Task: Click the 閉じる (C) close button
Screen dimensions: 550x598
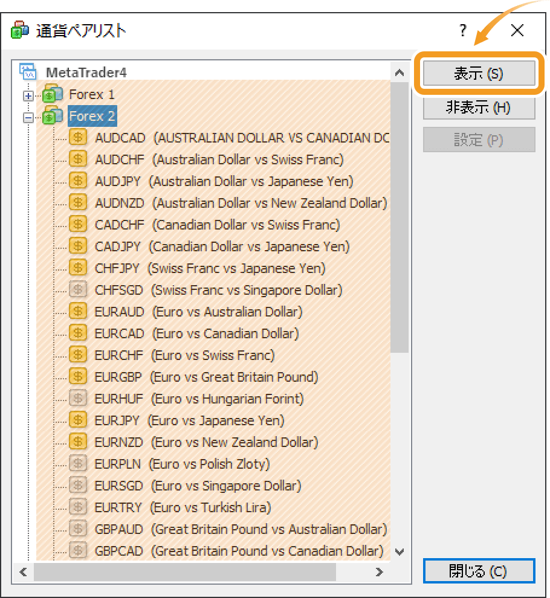Action: click(x=479, y=571)
